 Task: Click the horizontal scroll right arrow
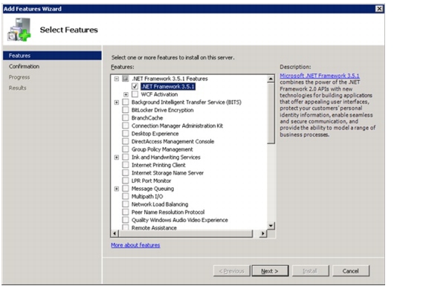[262, 233]
